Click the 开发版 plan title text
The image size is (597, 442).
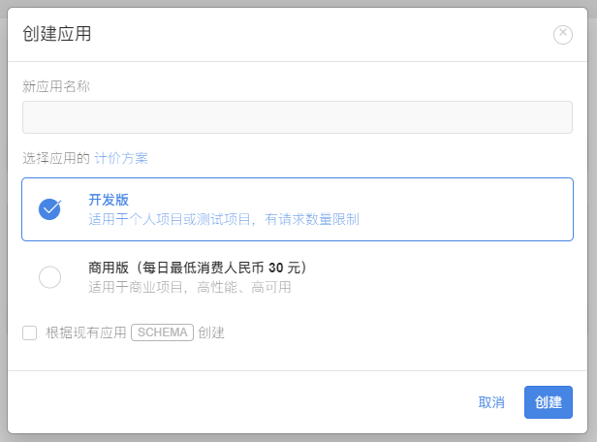109,200
